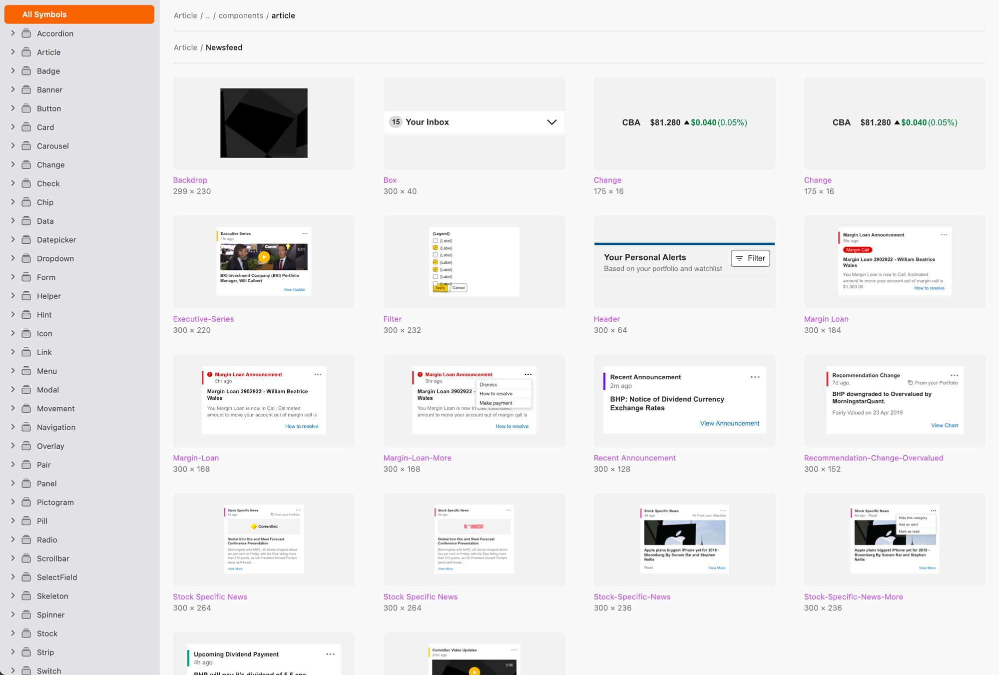Toggle the Your Inbox dropdown chevron
999x675 pixels.
click(x=551, y=122)
